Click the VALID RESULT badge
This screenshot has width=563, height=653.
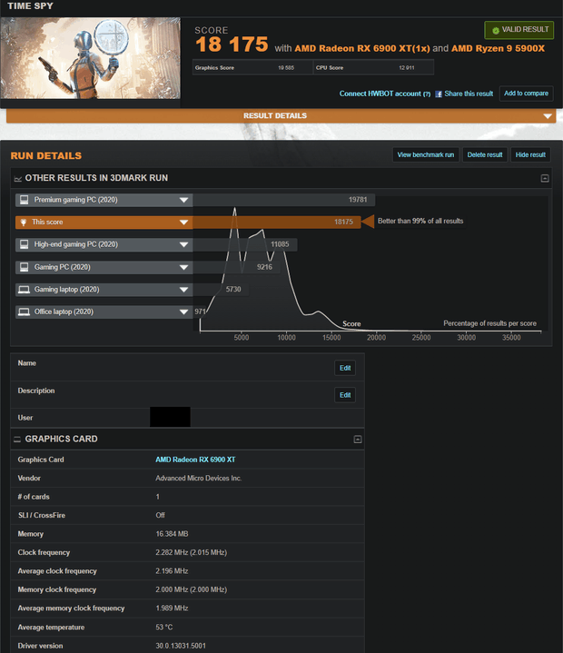519,30
